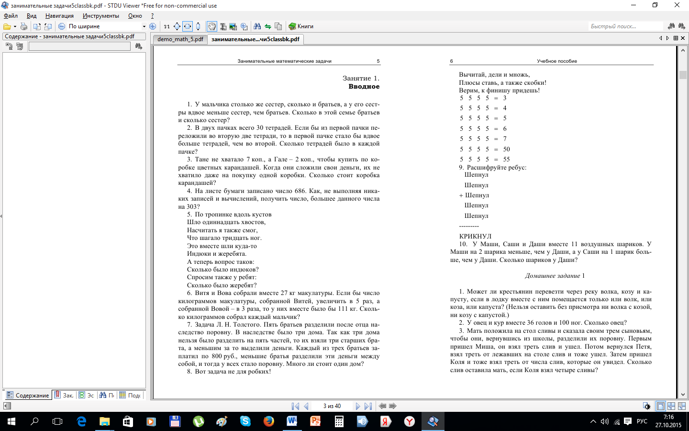Click the Zoom out minus icon
This screenshot has height=431, width=689.
tap(62, 26)
